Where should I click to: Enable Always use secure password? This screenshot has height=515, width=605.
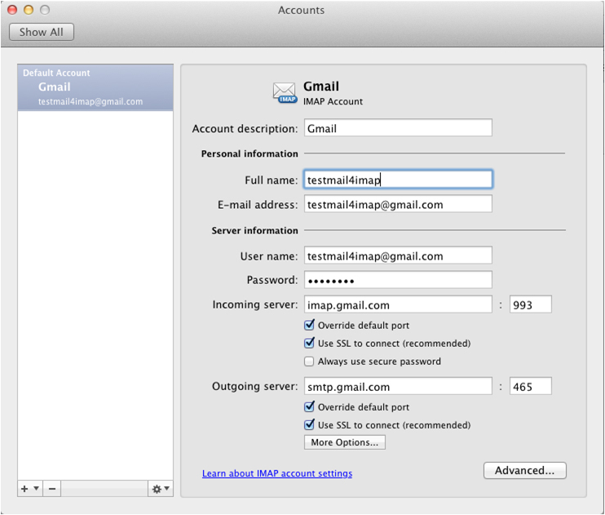click(309, 362)
